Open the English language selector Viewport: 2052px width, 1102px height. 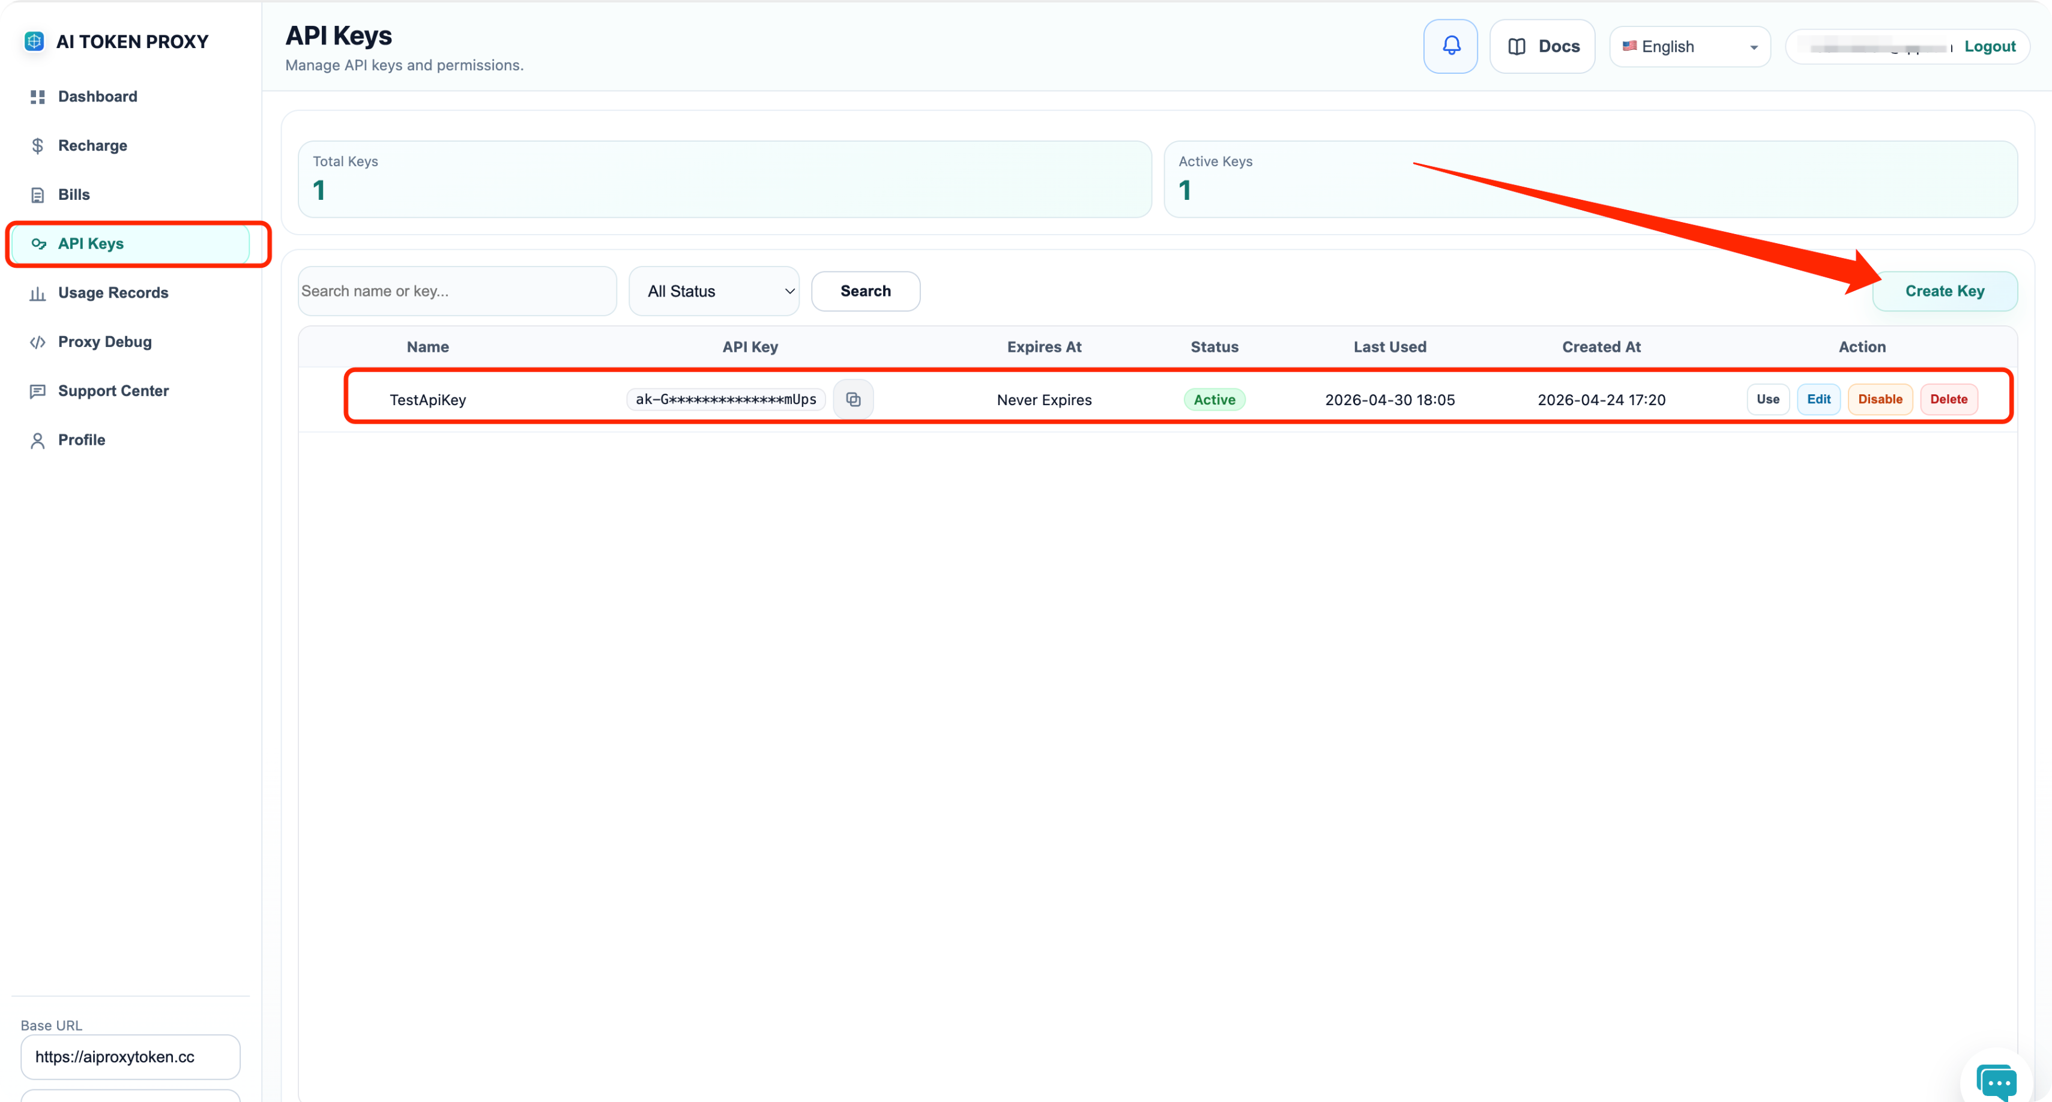[x=1691, y=47]
